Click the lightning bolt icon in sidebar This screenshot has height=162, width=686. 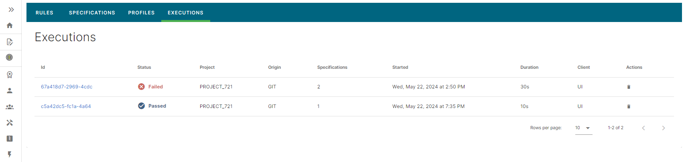tap(10, 154)
